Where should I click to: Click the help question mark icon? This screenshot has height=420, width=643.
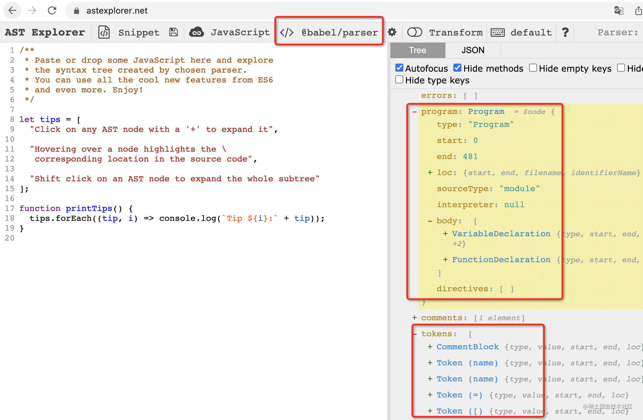point(565,32)
